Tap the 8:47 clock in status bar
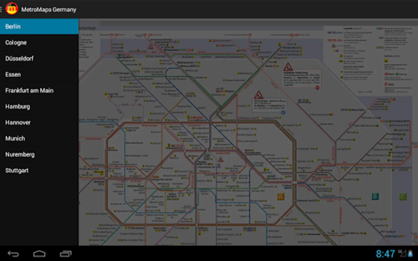Viewport: 418px width, 261px height. tap(385, 254)
